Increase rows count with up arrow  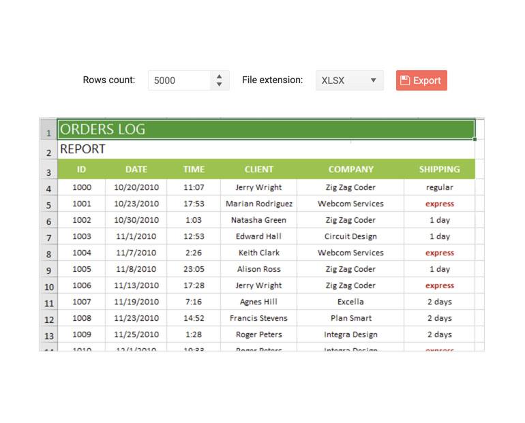tap(219, 76)
